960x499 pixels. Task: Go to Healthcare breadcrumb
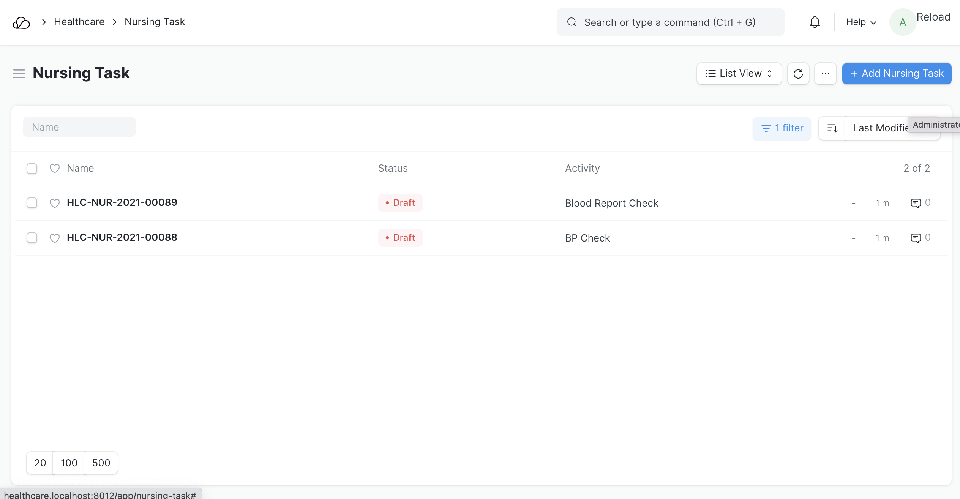click(79, 22)
